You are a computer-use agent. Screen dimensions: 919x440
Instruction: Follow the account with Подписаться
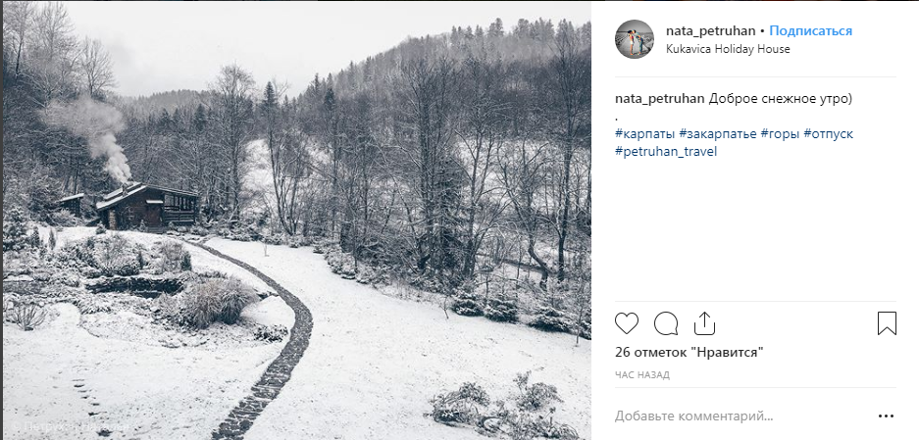coord(810,30)
